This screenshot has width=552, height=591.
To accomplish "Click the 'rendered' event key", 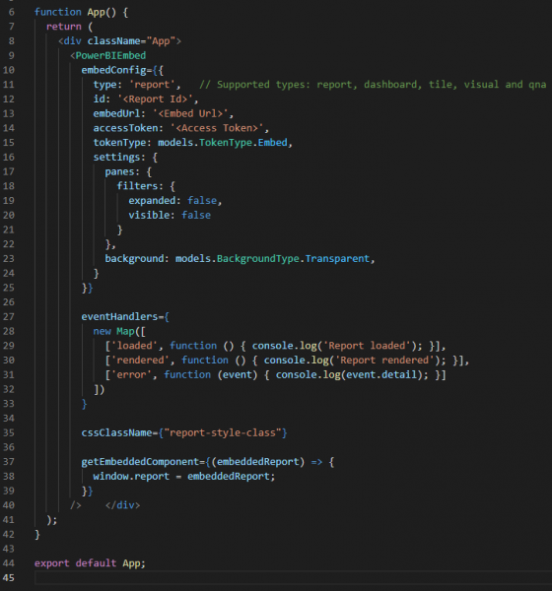I will (137, 361).
